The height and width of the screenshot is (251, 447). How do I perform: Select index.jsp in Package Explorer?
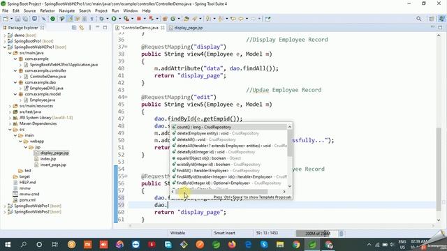coord(48,159)
